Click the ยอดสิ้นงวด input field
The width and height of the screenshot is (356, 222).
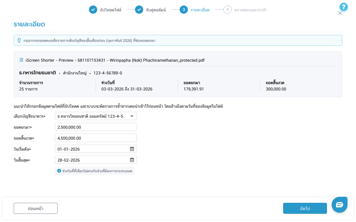(x=96, y=138)
